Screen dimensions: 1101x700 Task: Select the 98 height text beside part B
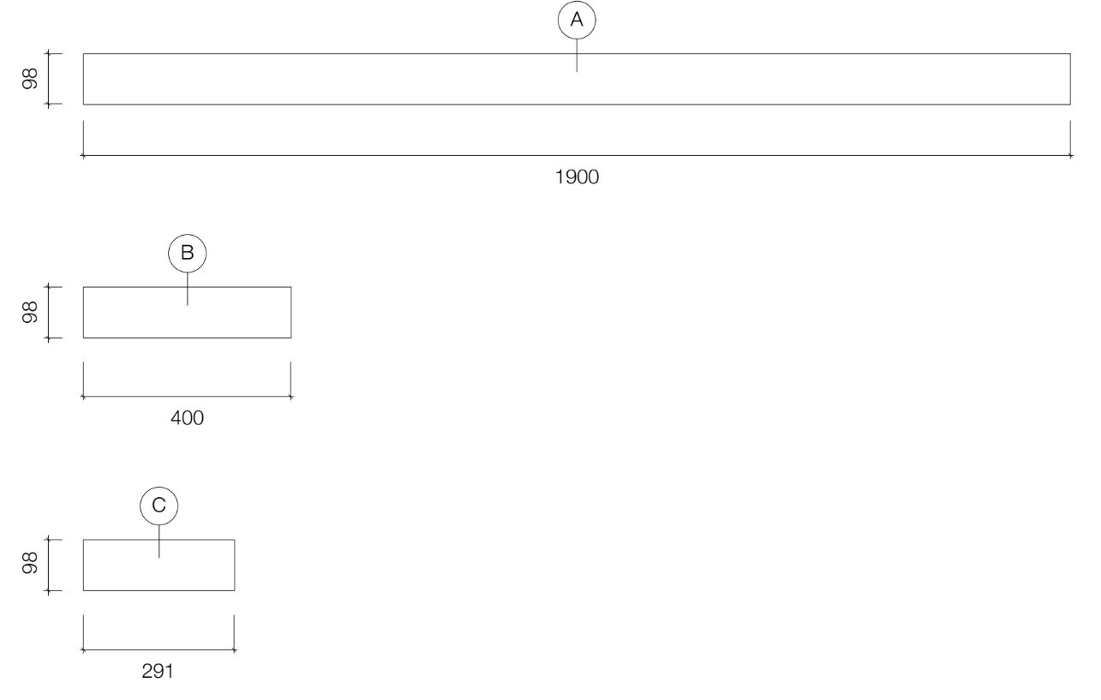[30, 312]
